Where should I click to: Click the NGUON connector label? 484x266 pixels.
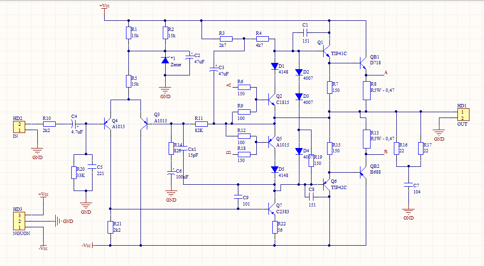[22, 233]
